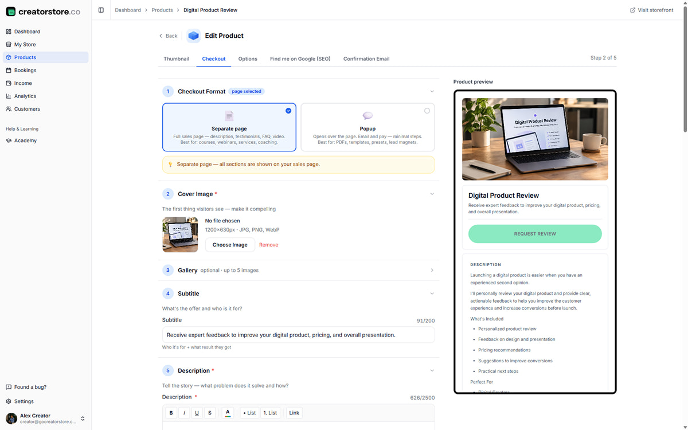Collapse the Checkout Format section
The image size is (688, 430).
432,91
